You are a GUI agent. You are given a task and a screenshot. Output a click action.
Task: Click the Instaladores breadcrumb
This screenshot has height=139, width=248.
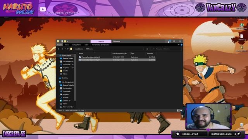[79, 49]
